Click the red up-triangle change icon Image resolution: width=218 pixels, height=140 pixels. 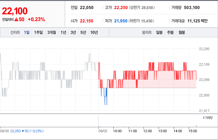tap(17, 19)
